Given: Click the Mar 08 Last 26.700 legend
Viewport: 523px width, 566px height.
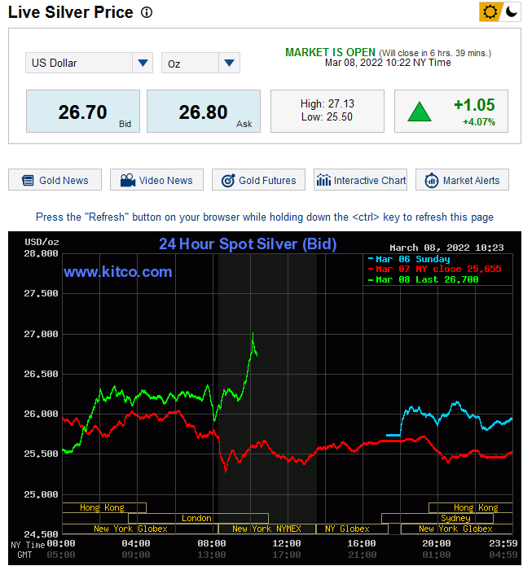Looking at the screenshot, I should (x=423, y=279).
